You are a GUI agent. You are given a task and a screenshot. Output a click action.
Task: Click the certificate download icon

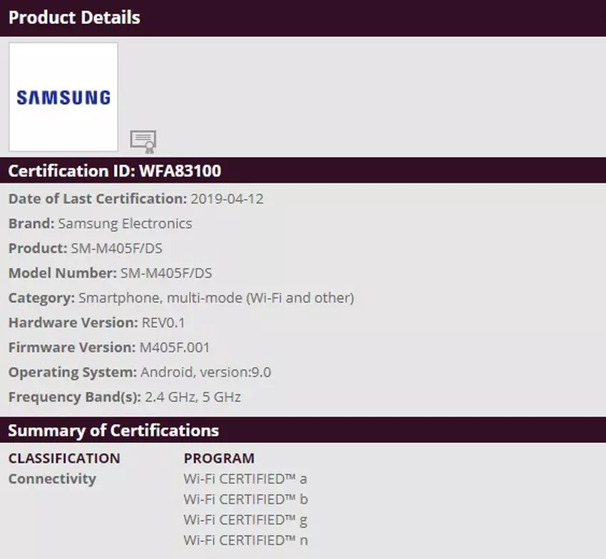coord(143,141)
